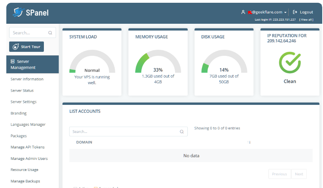Image resolution: width=323 pixels, height=188 pixels.
Task: Open Server Information in sidebar
Action: click(x=27, y=79)
